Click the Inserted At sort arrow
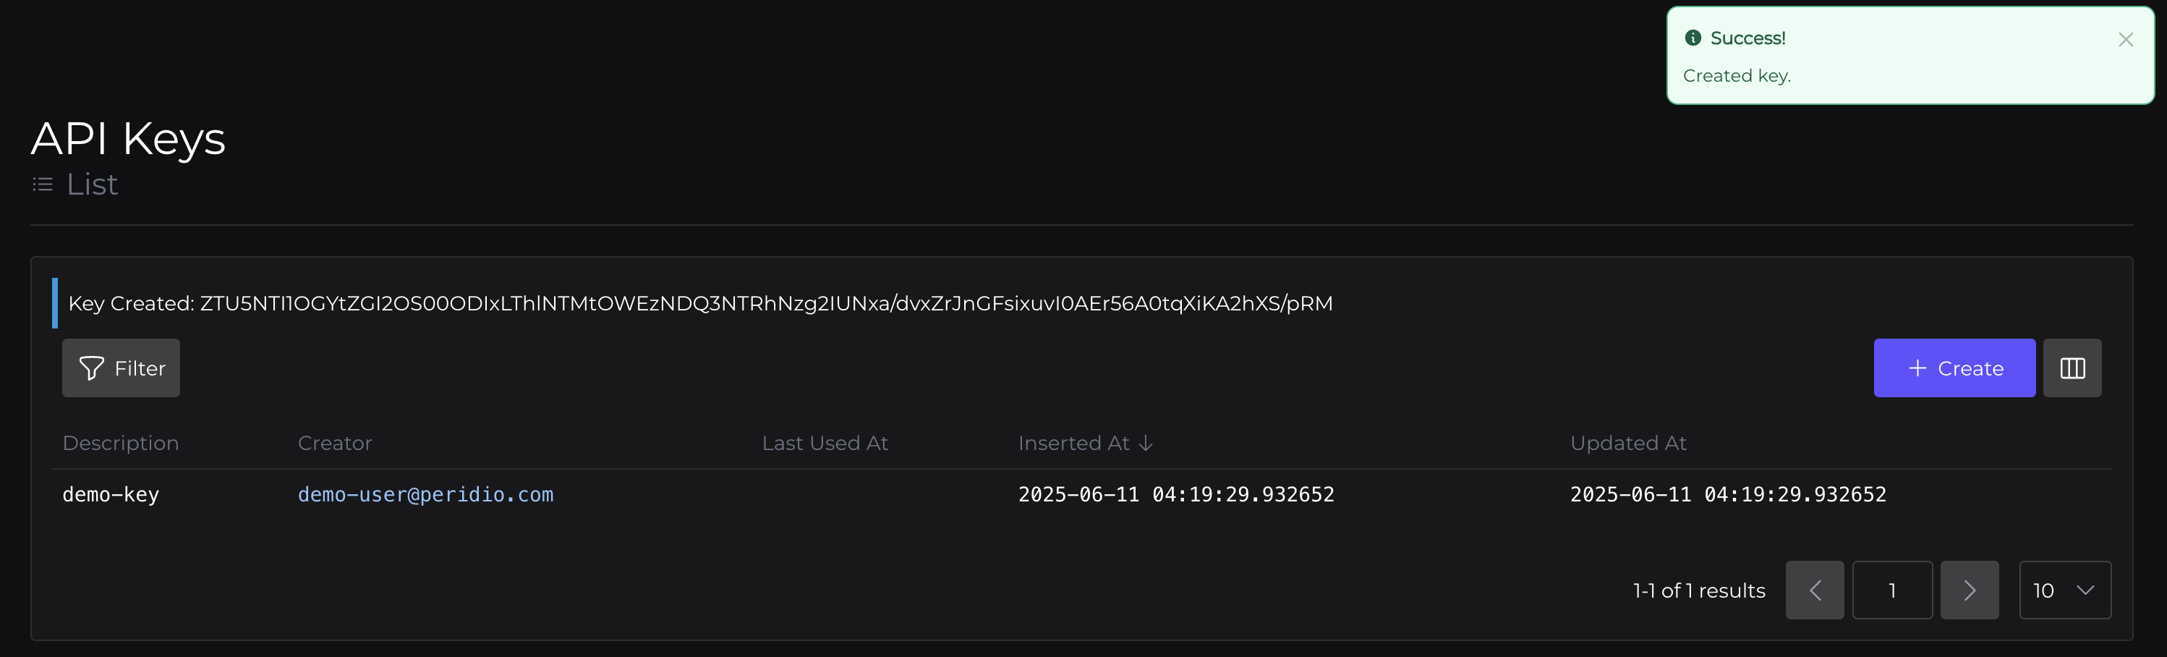This screenshot has height=657, width=2167. tap(1145, 444)
